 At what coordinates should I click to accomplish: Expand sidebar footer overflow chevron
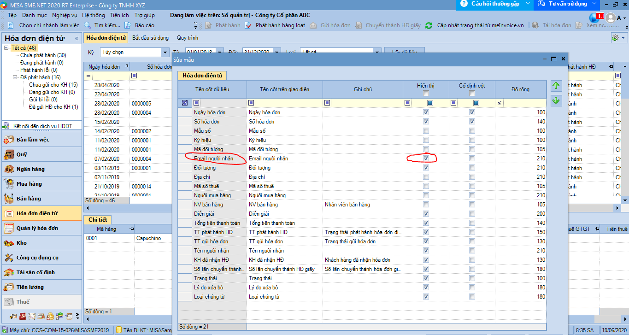(x=77, y=317)
